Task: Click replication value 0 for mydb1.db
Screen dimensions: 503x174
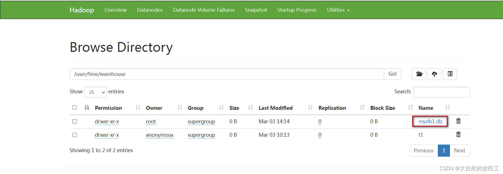Action: coord(320,122)
